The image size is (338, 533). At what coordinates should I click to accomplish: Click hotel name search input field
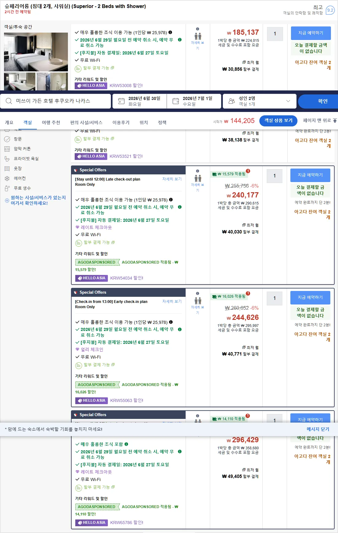tap(56, 101)
